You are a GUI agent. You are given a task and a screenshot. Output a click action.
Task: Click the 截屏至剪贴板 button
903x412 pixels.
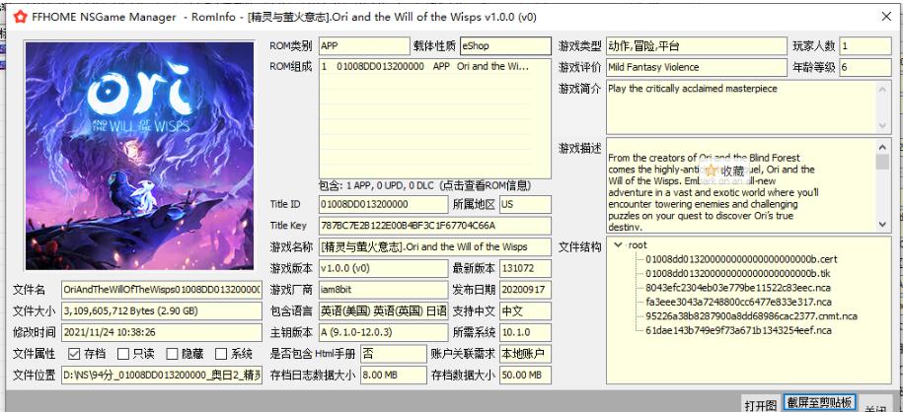pyautogui.click(x=819, y=402)
